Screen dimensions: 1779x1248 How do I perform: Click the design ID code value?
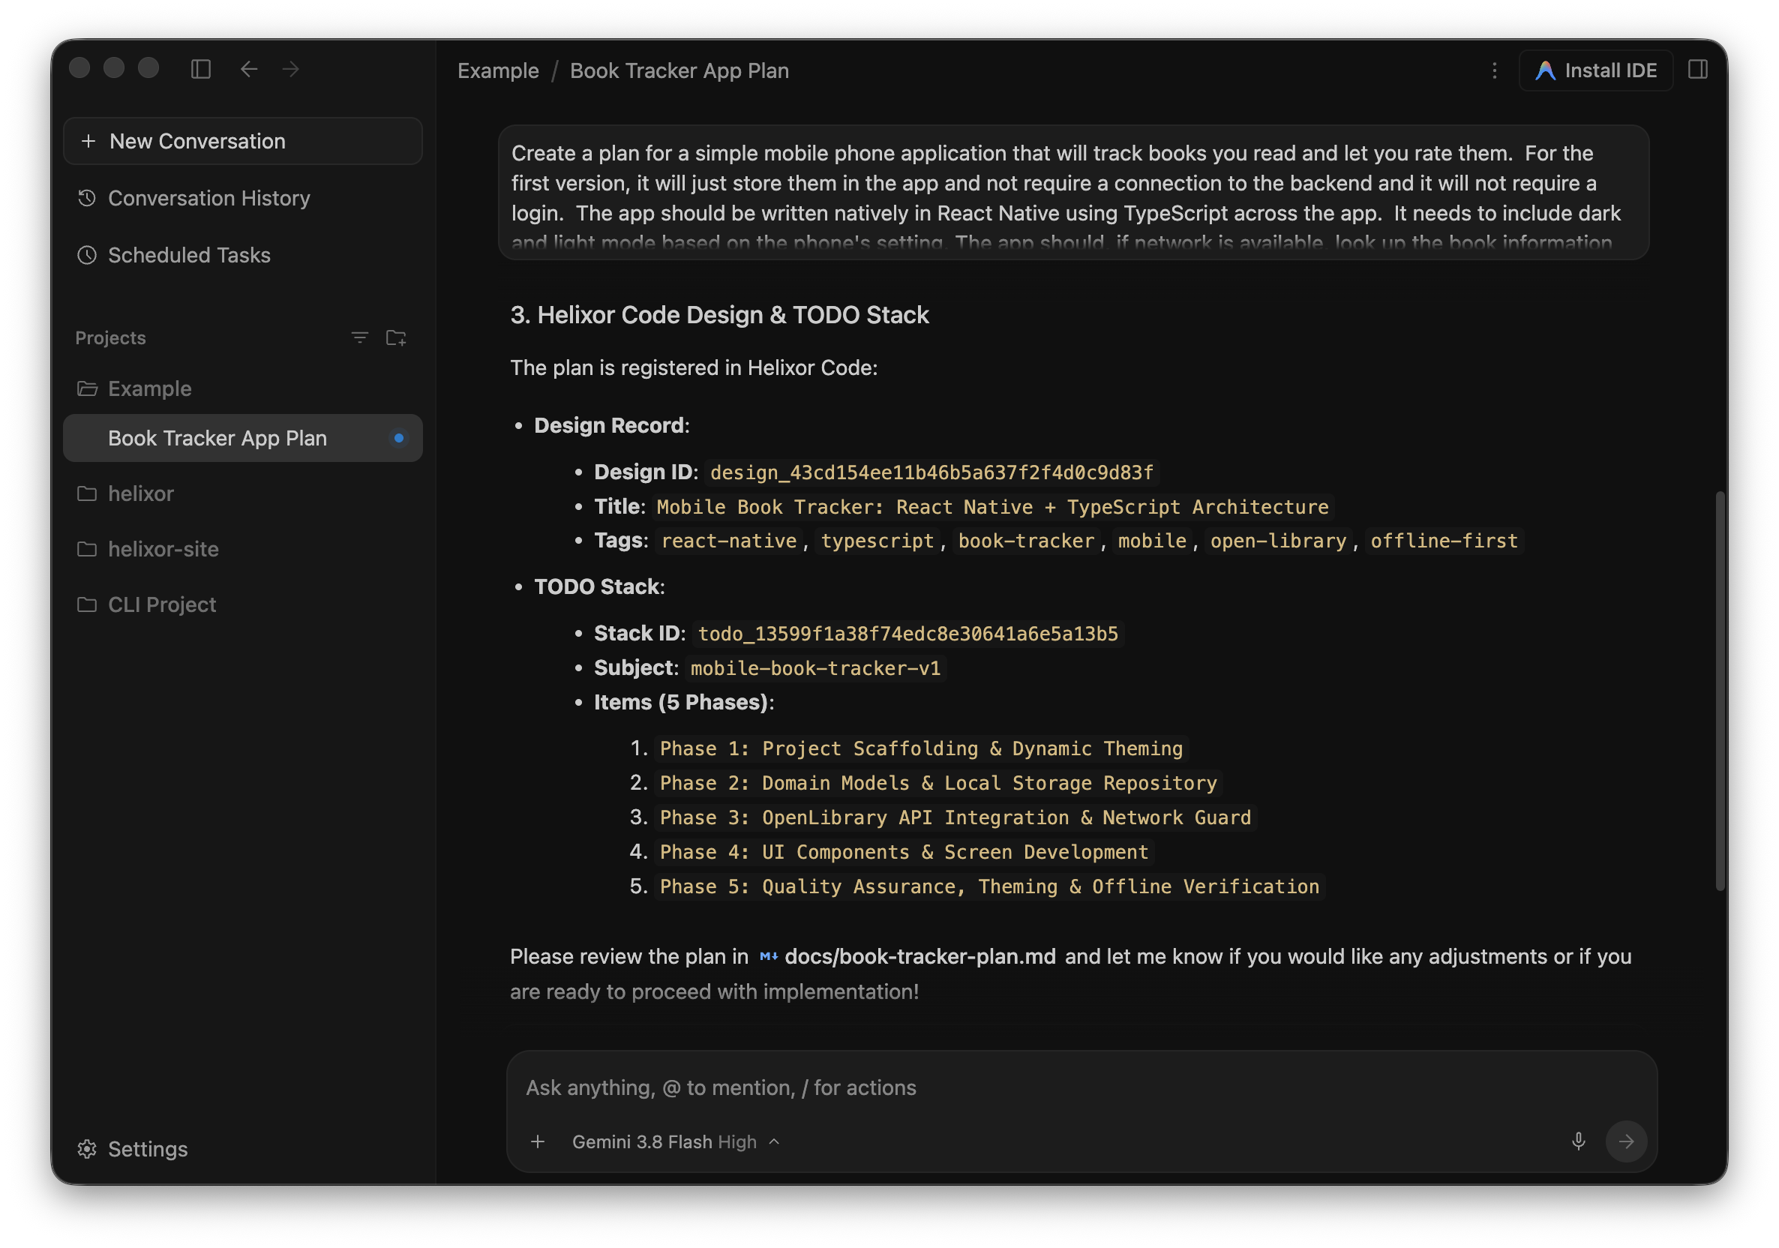pos(931,472)
